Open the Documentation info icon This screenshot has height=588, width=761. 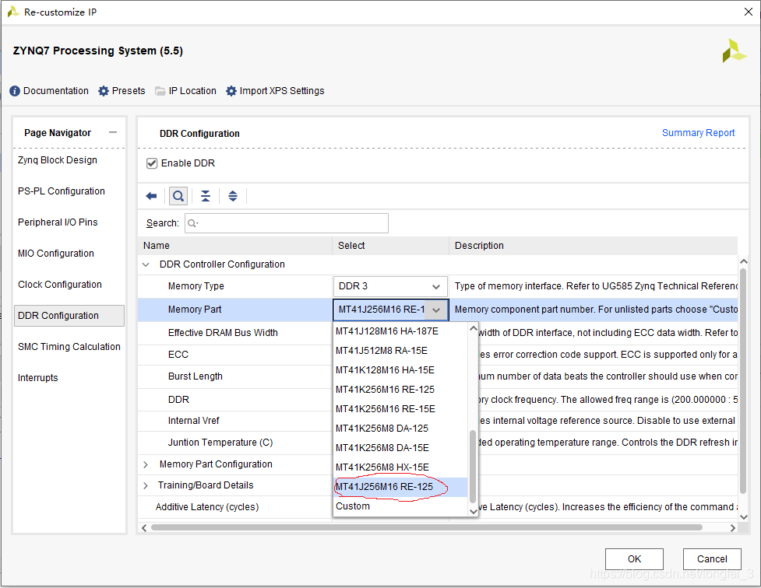15,91
